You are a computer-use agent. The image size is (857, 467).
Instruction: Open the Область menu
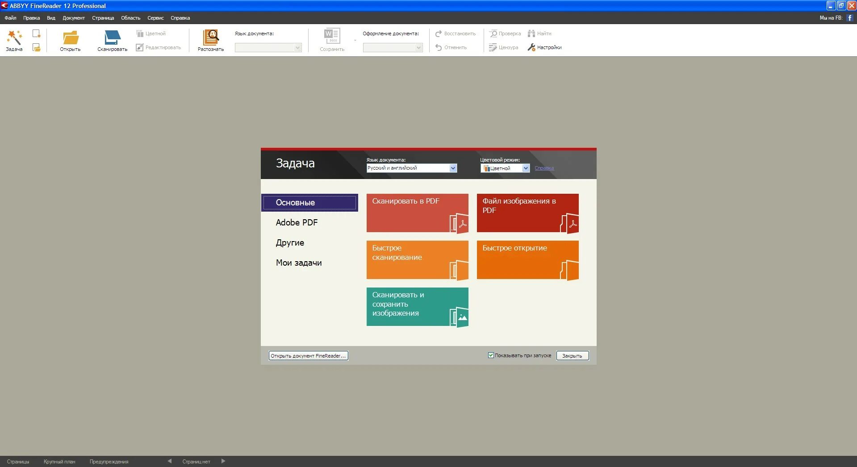[x=131, y=18]
